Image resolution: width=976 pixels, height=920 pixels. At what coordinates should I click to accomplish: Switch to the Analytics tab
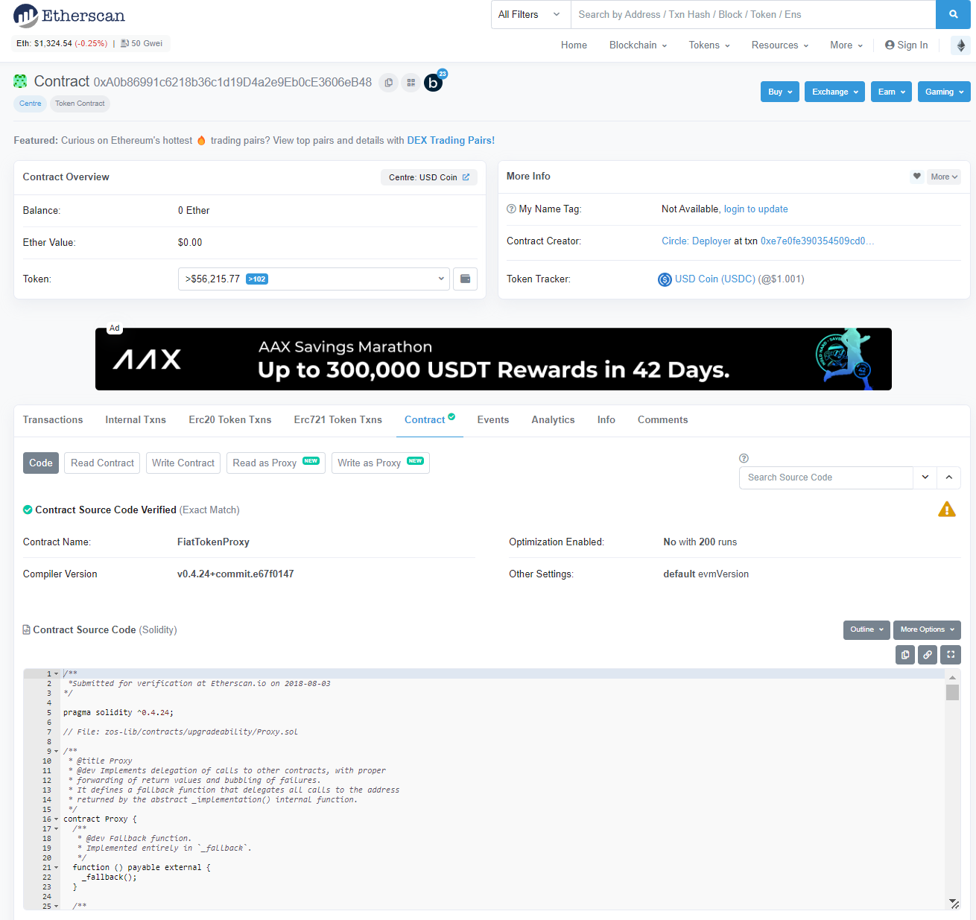tap(554, 420)
